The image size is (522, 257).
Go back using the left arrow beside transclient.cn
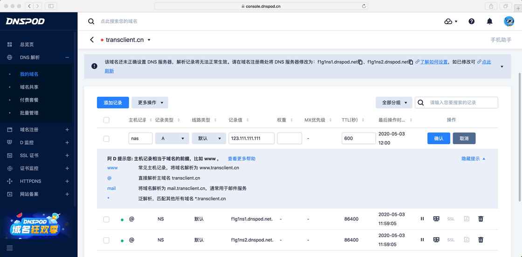(x=92, y=40)
